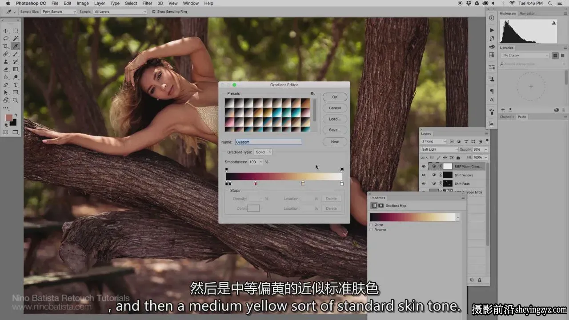
Task: Select the red color stop on gradient
Action: 256,183
